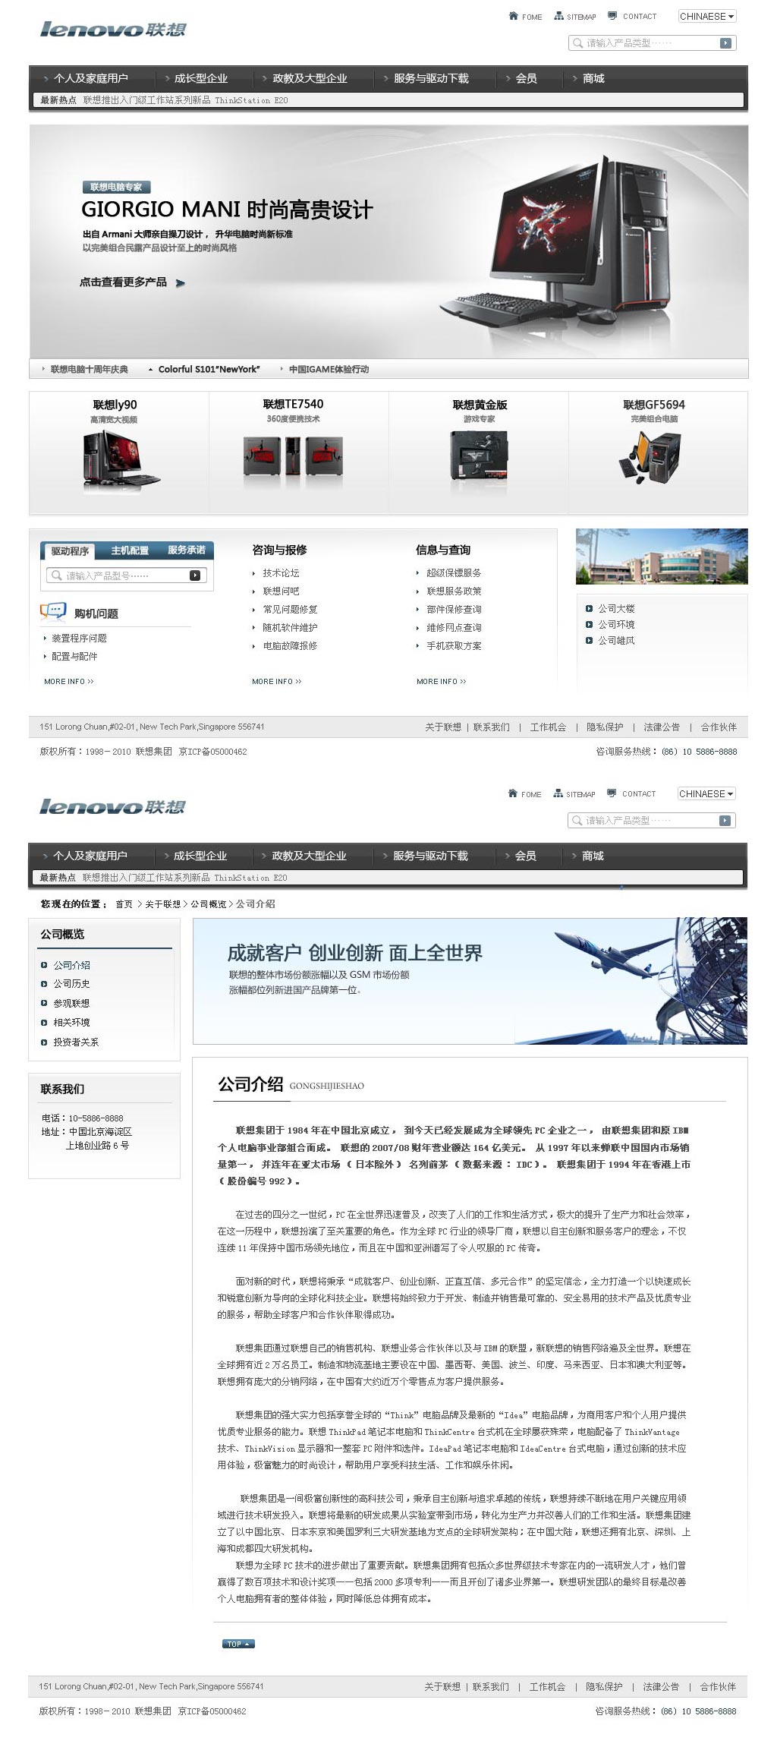Click the CONTACT icon in the homepage header

tap(612, 16)
